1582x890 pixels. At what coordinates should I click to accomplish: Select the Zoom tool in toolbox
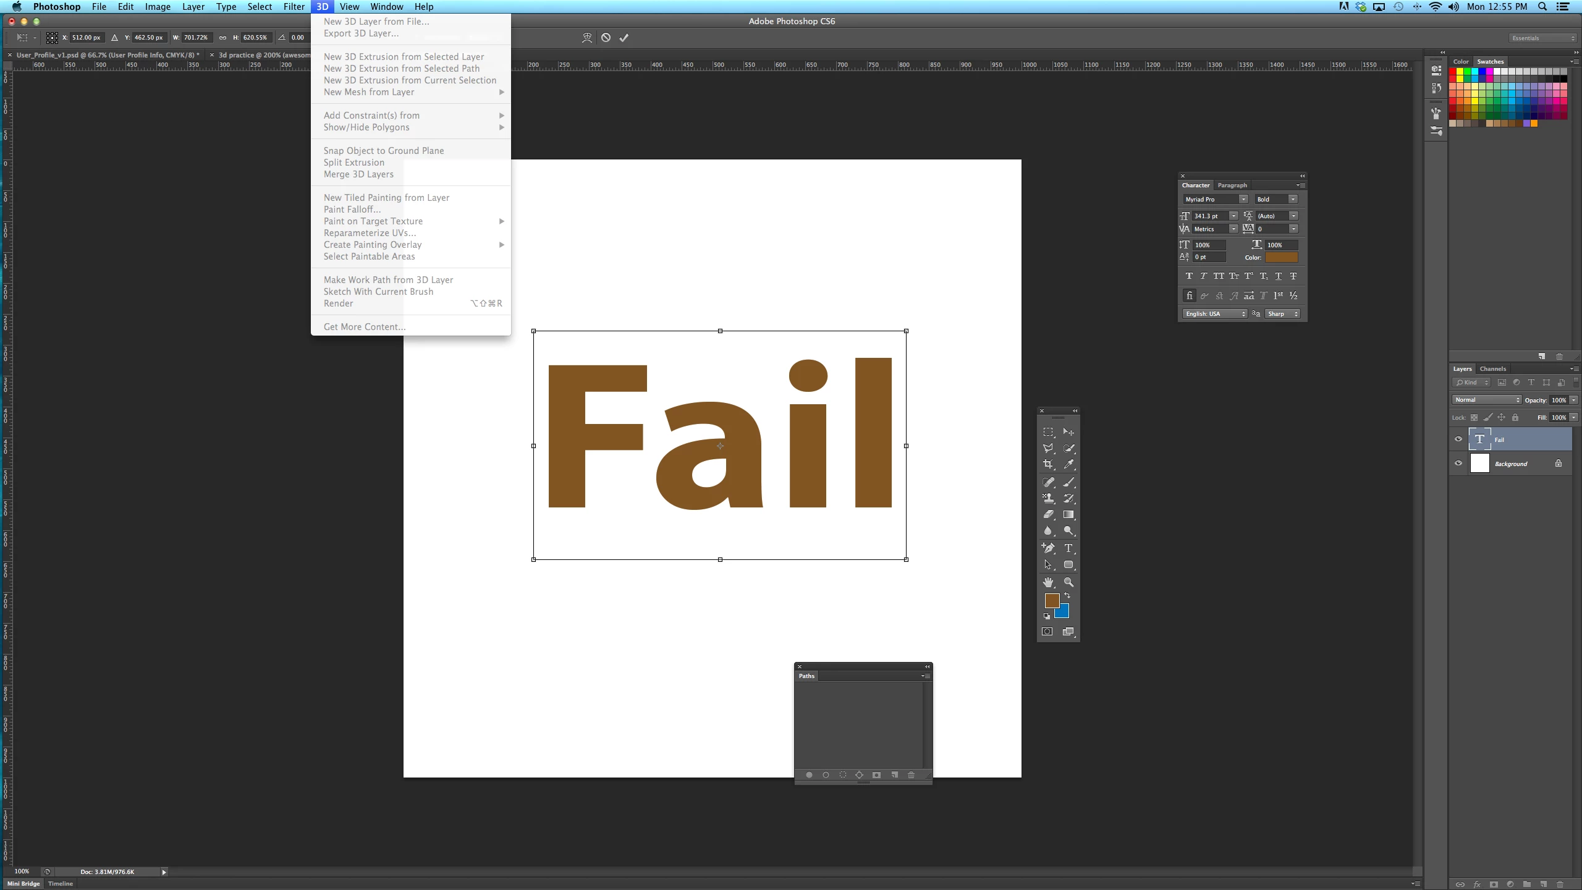click(x=1068, y=582)
